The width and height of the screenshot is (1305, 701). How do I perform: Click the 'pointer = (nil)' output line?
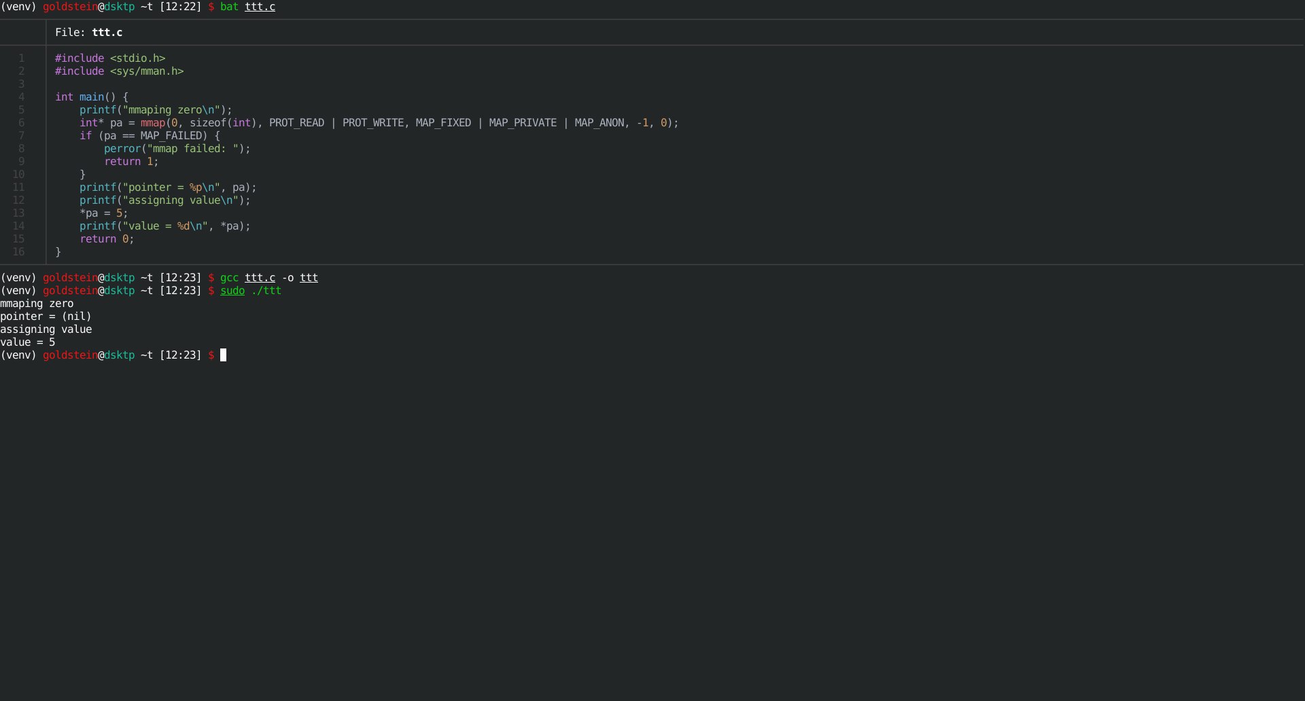pos(46,317)
